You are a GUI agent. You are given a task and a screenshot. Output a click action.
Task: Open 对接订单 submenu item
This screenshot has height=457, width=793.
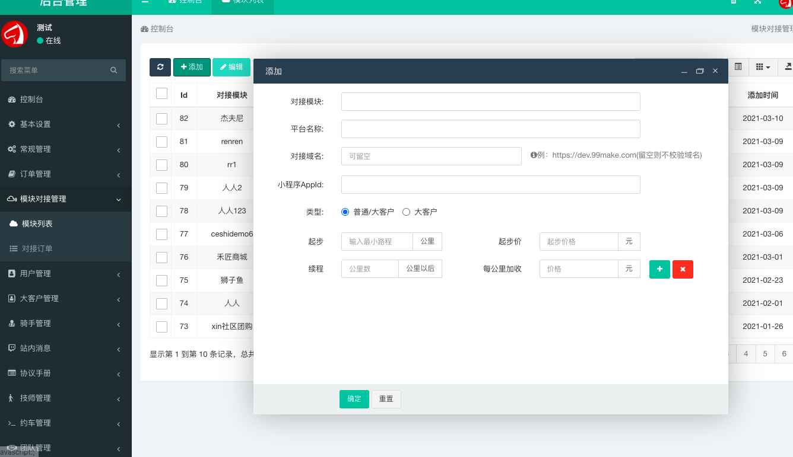[37, 249]
